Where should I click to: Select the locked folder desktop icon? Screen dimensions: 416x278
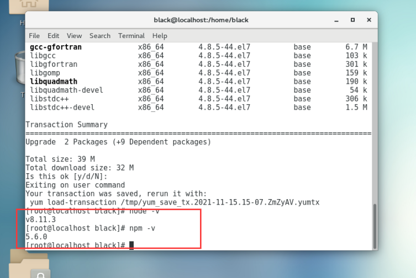point(29,264)
